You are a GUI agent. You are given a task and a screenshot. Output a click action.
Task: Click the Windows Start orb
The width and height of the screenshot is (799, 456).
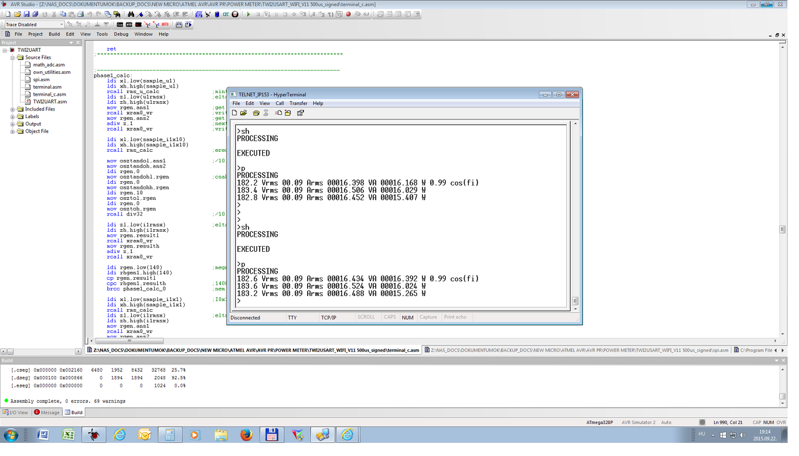point(11,435)
